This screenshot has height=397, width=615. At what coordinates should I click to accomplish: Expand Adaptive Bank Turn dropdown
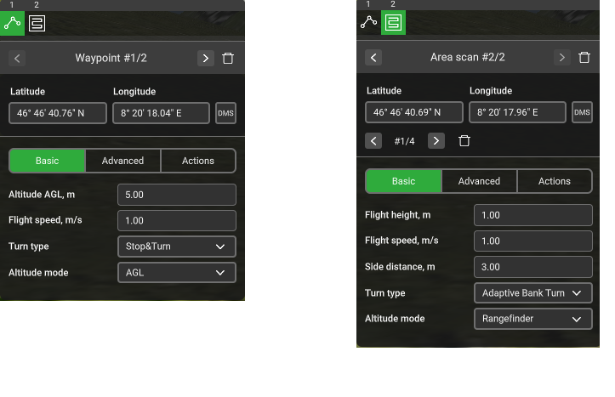pyautogui.click(x=532, y=293)
